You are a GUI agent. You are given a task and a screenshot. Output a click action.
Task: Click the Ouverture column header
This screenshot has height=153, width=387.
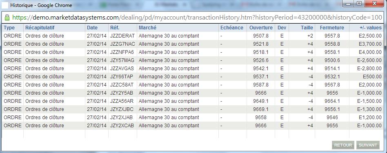pyautogui.click(x=261, y=28)
